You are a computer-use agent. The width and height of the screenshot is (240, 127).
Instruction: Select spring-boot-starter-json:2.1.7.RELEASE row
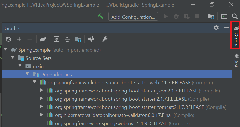click(x=117, y=91)
